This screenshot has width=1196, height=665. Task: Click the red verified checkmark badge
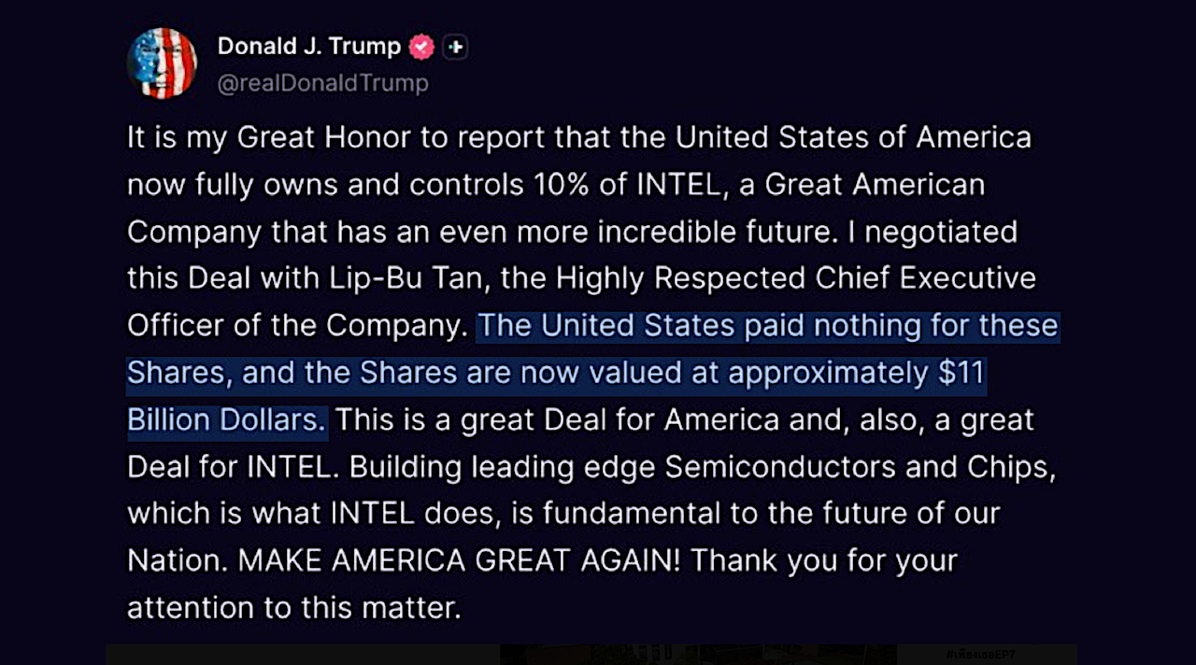pos(422,46)
